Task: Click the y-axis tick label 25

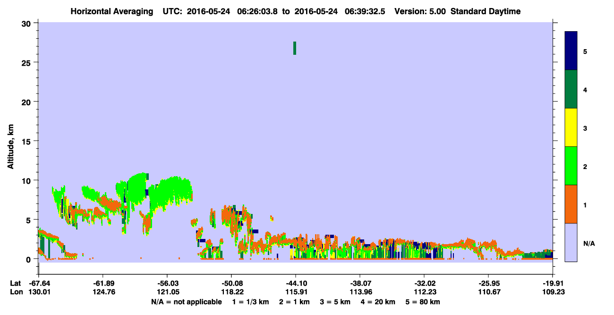Action: click(x=27, y=63)
